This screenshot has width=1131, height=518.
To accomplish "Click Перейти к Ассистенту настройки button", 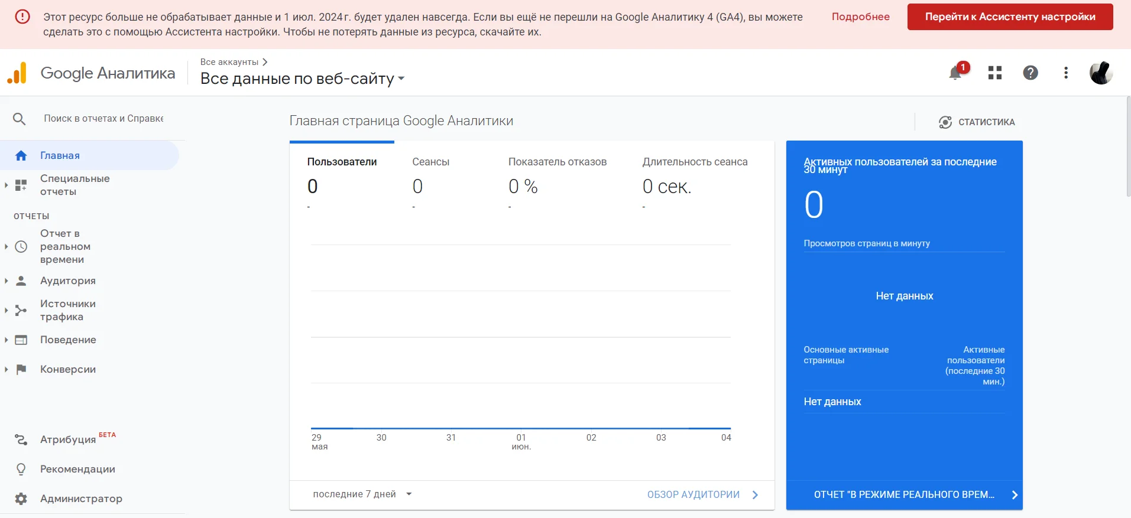I will pyautogui.click(x=1010, y=17).
